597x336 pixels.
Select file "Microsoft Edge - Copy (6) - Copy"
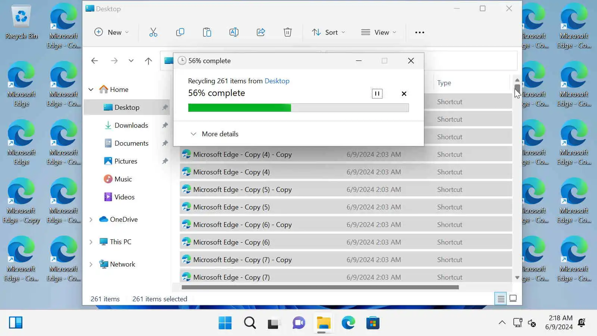point(346,225)
